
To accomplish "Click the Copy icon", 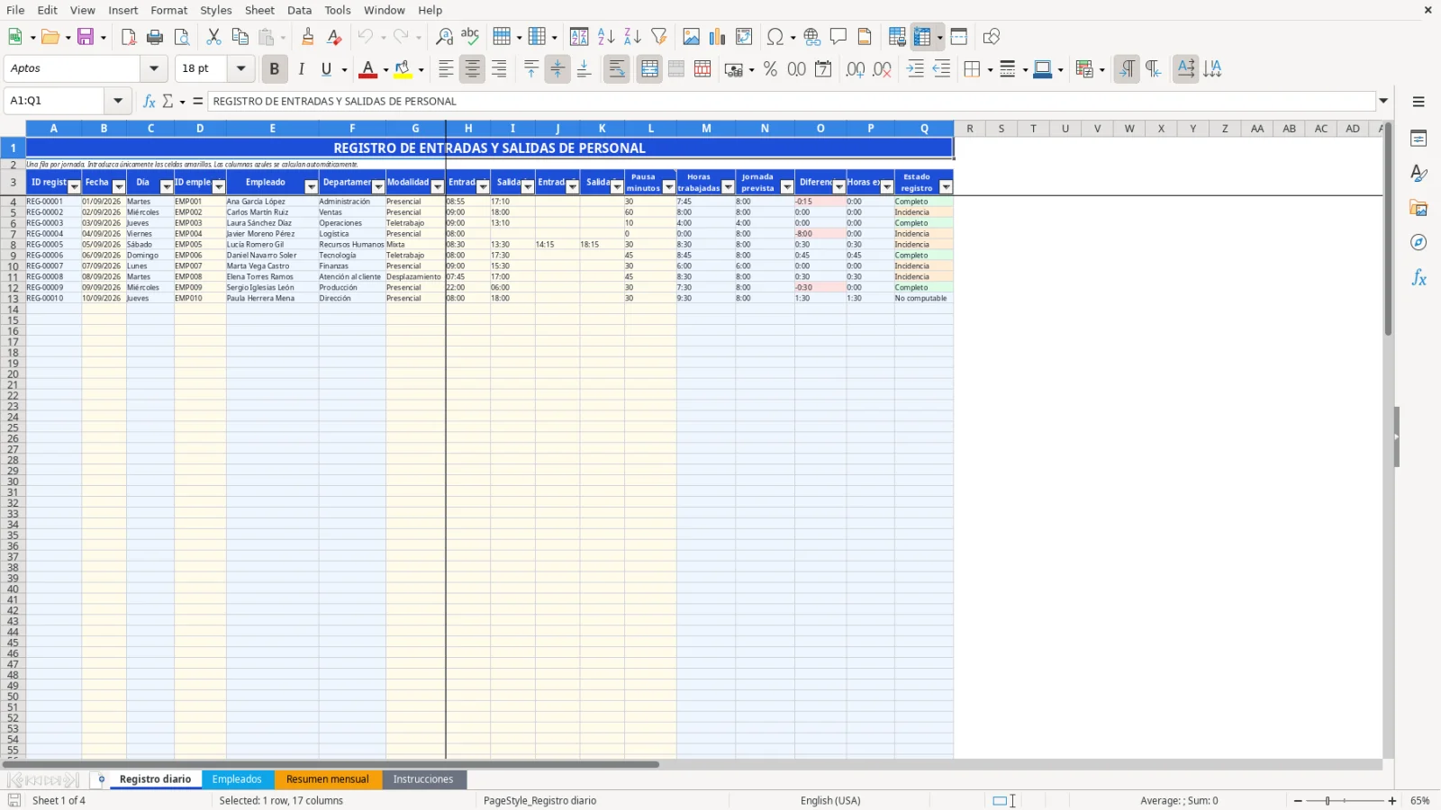I will click(x=240, y=37).
